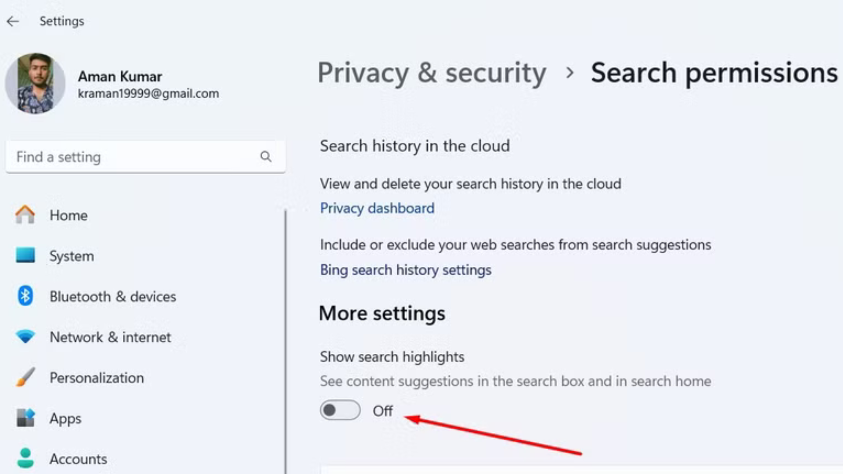Click the Accounts person icon
Image resolution: width=843 pixels, height=474 pixels.
[x=25, y=458]
